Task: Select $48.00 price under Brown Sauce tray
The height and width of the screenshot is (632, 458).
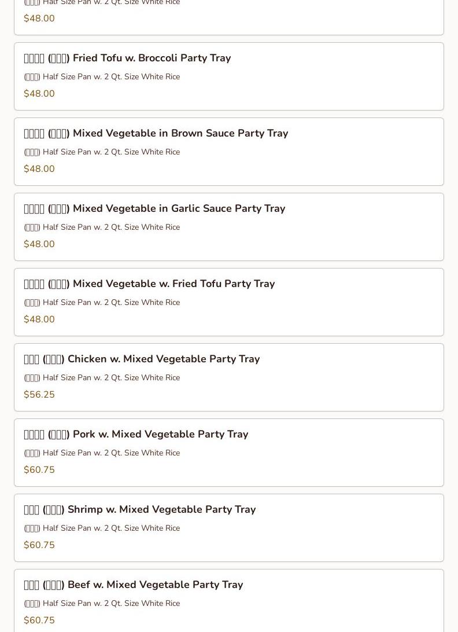Action: tap(39, 169)
